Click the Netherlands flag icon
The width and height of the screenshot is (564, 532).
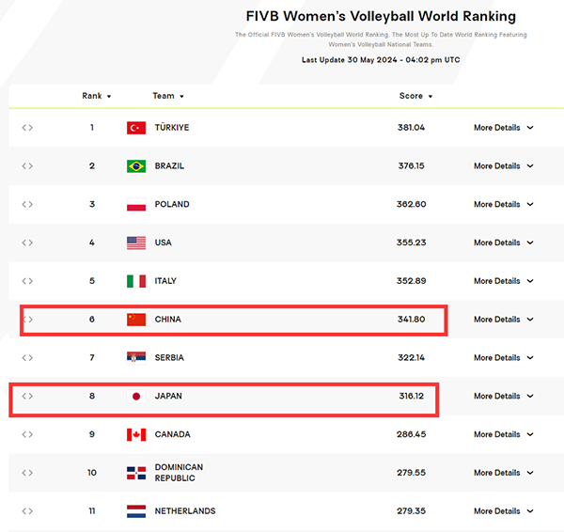(136, 511)
